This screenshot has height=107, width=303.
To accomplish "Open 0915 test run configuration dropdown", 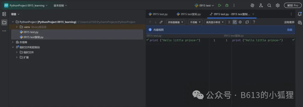I will pyautogui.click(x=204, y=5).
